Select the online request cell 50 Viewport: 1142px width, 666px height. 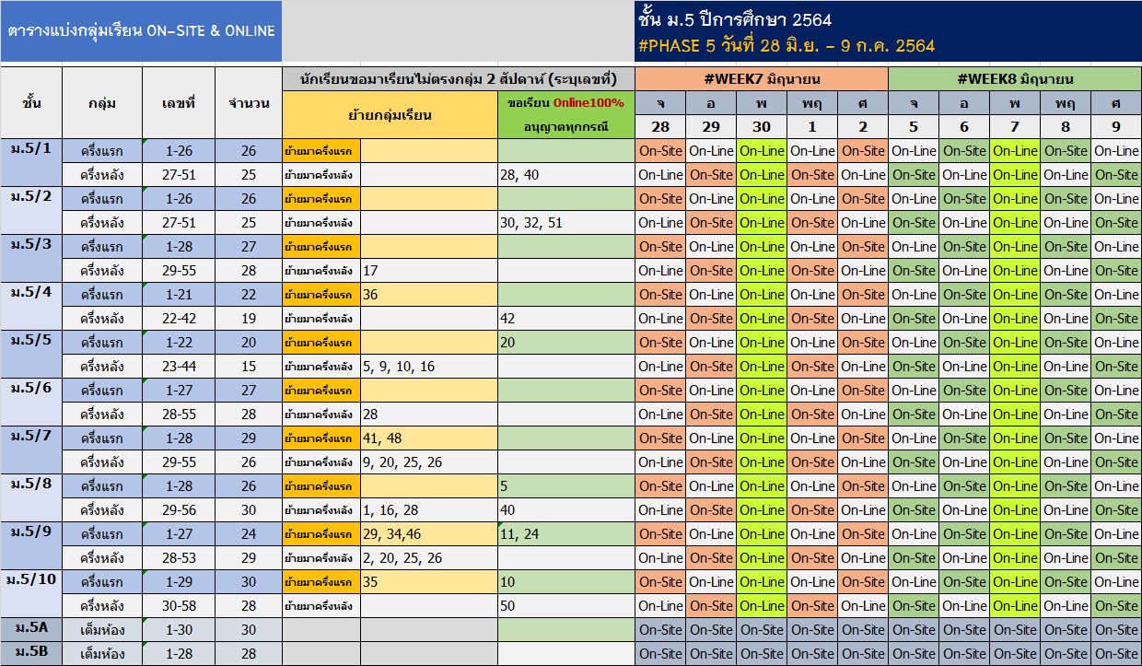pos(566,606)
